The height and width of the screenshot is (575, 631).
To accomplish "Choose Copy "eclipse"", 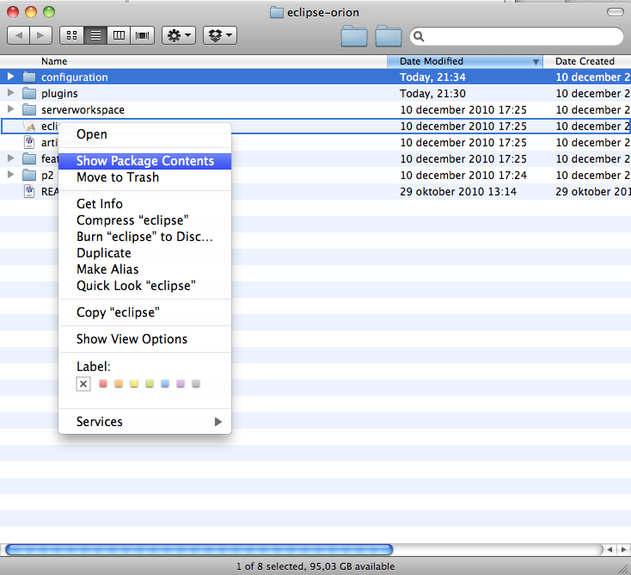I will 145,312.
